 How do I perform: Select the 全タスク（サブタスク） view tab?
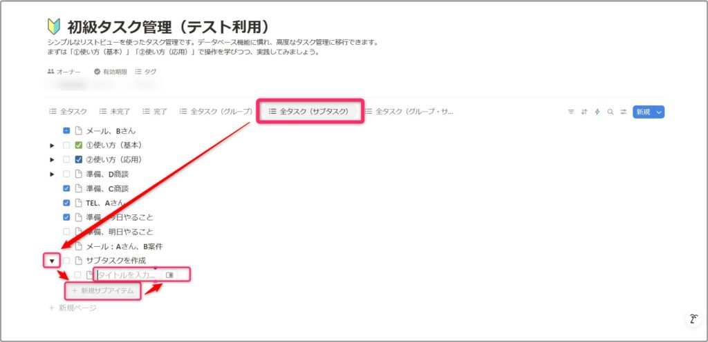coord(309,112)
